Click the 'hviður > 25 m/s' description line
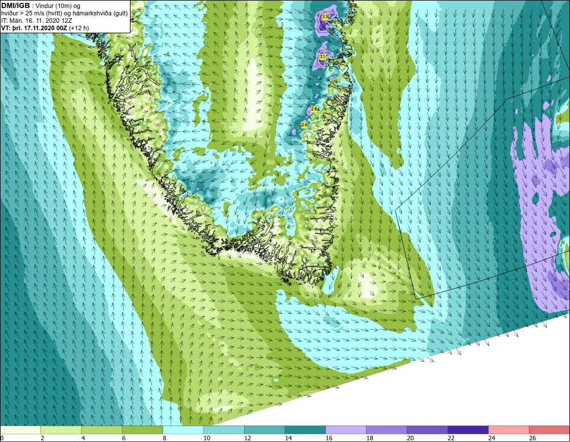The image size is (570, 442). [x=64, y=14]
